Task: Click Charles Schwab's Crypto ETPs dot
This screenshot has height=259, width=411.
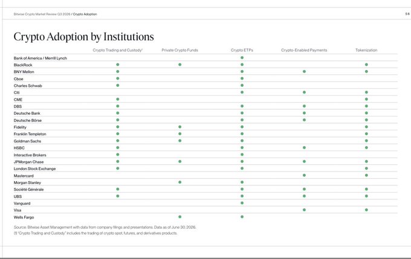Action: click(x=242, y=85)
